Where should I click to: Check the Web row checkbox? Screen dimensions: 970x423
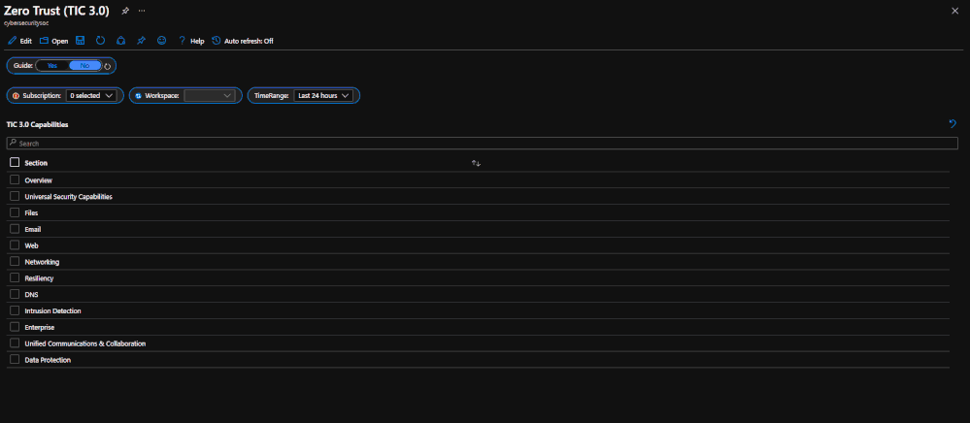pos(15,244)
